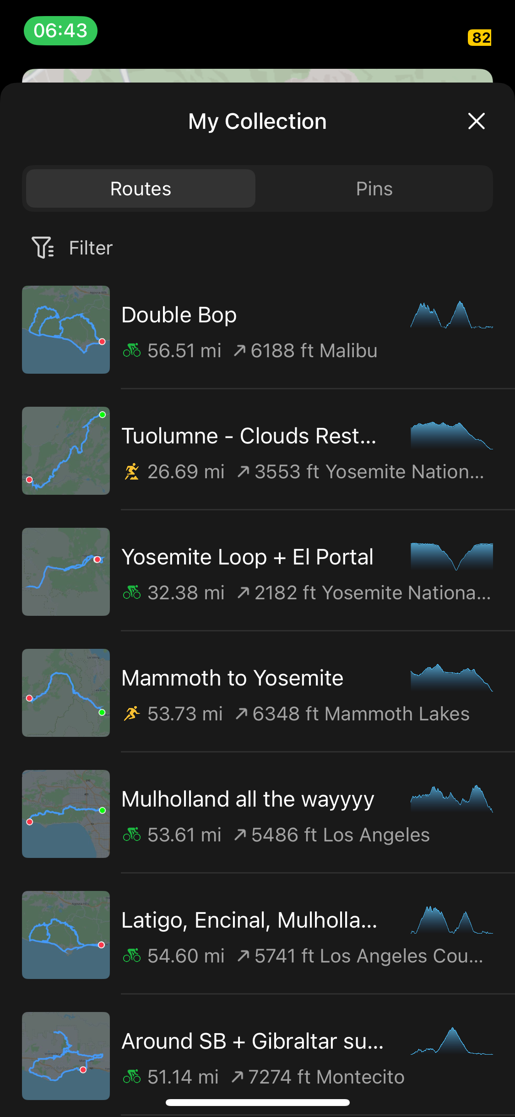This screenshot has width=515, height=1117.
Task: Open the Filter options
Action: [x=72, y=248]
